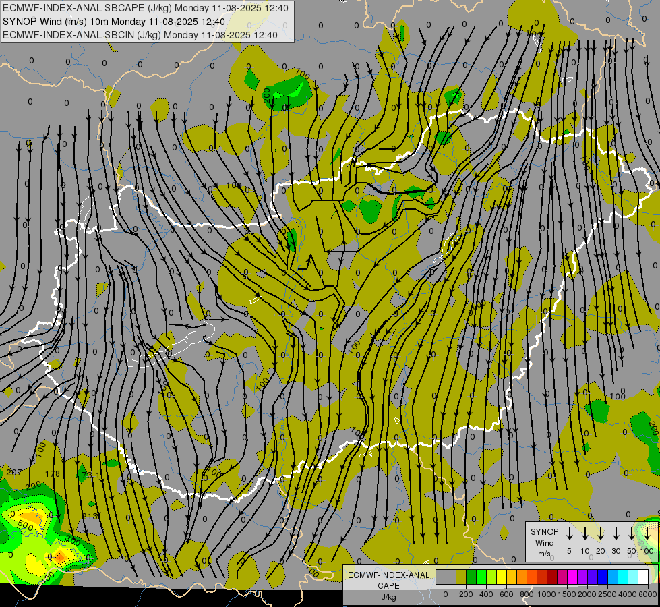Pick the bright magenta swatch right of 1500
660x607 pixels.
click(572, 577)
